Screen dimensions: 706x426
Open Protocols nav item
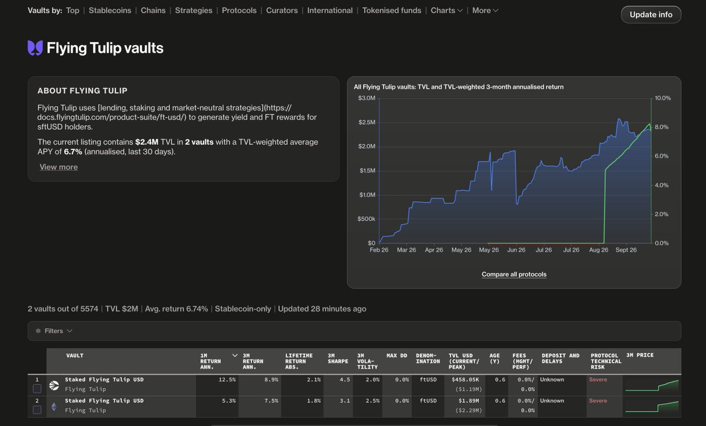click(x=239, y=11)
